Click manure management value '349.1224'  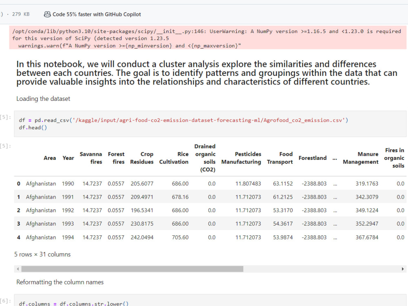[x=367, y=210]
